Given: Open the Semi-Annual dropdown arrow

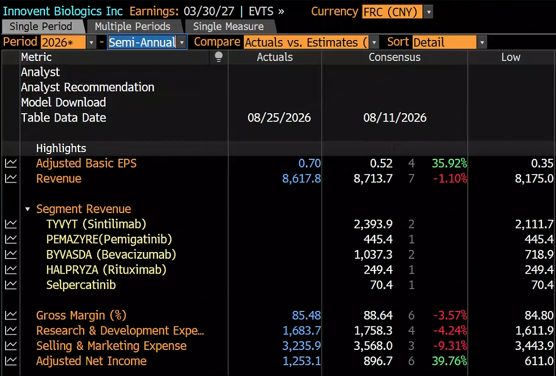Looking at the screenshot, I should (182, 43).
